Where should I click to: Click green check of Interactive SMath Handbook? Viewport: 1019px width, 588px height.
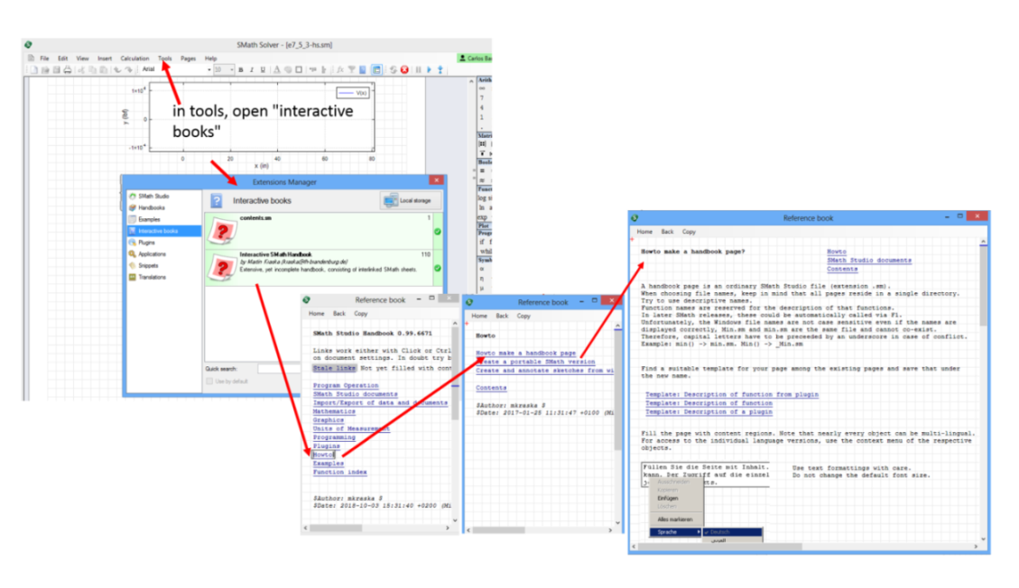438,268
